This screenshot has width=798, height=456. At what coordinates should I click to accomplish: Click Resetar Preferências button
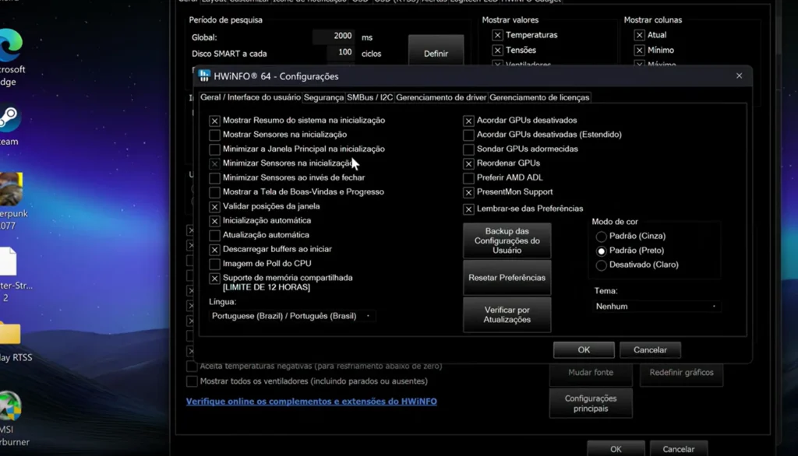click(507, 278)
